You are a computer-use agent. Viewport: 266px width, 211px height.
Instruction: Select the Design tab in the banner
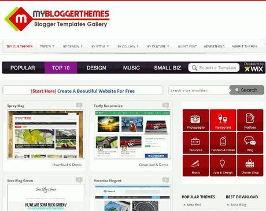[x=96, y=68]
